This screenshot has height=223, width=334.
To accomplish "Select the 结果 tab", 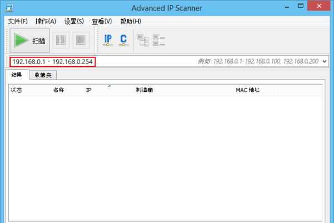I will pyautogui.click(x=17, y=75).
